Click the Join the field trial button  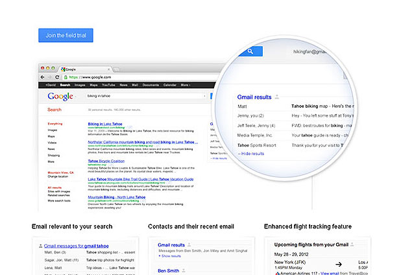click(x=66, y=35)
